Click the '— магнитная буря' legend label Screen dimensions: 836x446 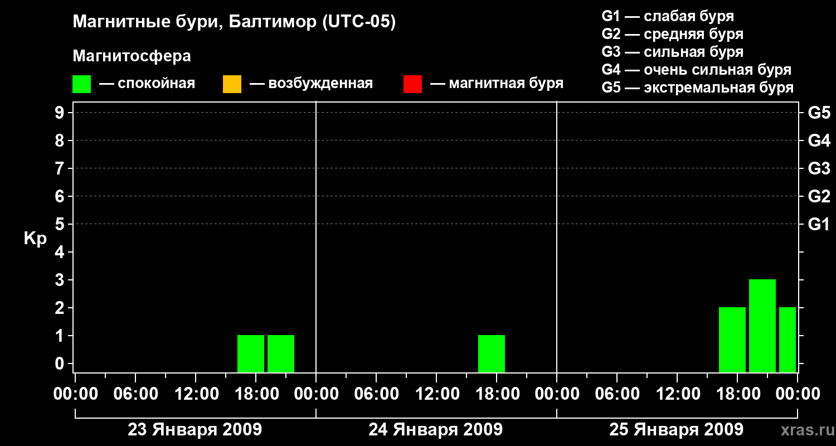click(x=497, y=84)
